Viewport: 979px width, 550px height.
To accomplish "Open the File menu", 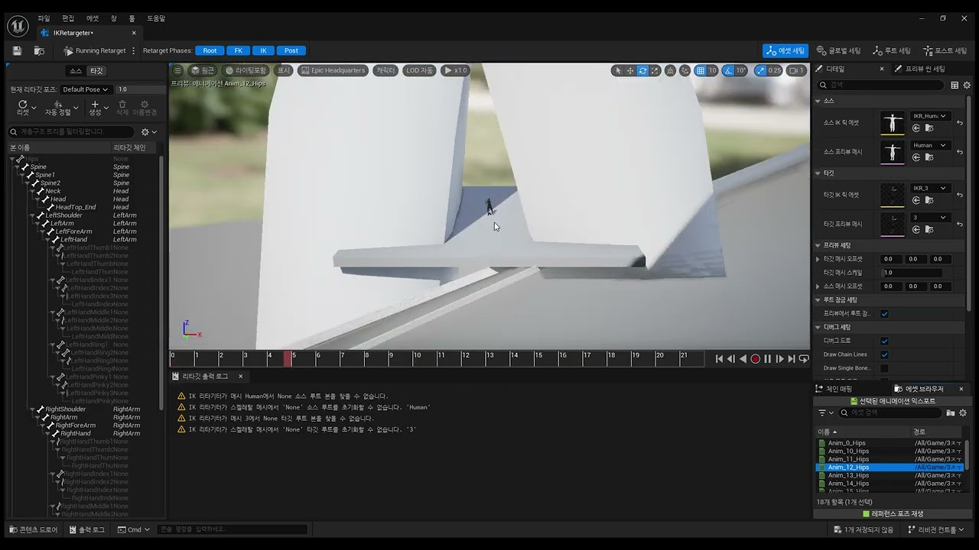I will [44, 18].
